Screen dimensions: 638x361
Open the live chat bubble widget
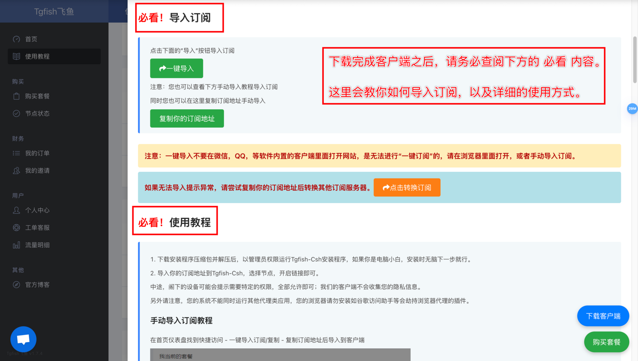coord(24,339)
